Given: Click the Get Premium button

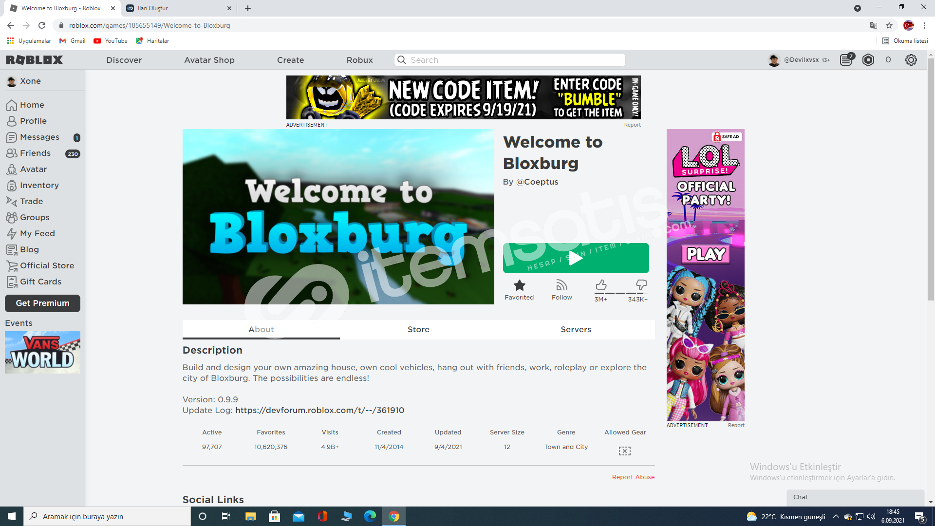Looking at the screenshot, I should pos(42,303).
